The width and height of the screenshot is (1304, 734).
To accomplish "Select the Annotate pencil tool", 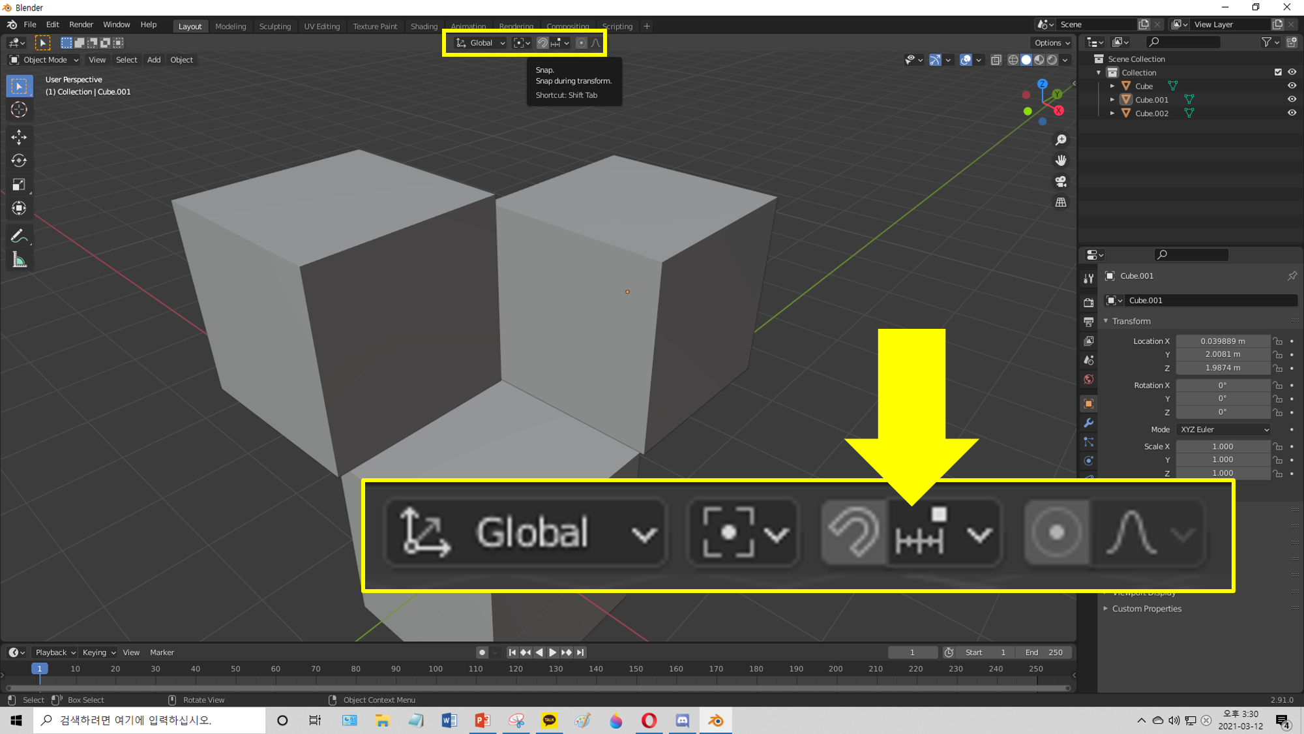I will 19,236.
